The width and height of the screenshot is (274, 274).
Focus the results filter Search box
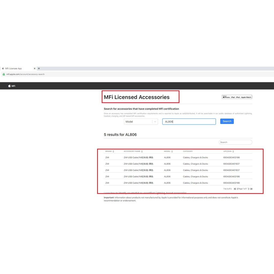coord(235,142)
